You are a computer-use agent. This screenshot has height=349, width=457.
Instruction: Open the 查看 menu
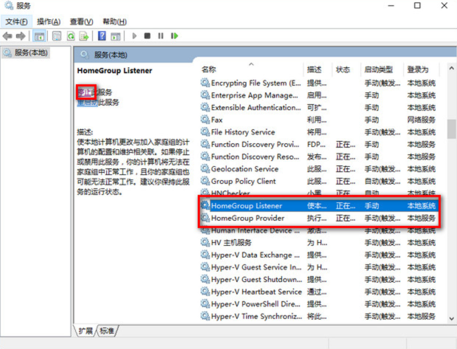pos(80,21)
